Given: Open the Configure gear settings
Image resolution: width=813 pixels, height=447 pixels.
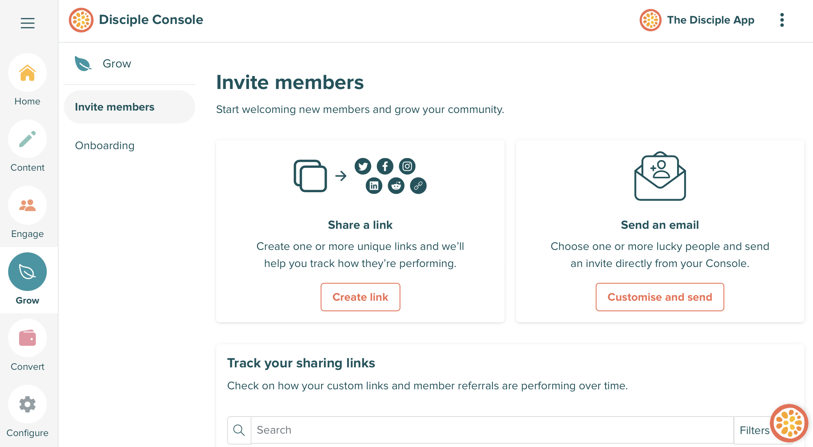Looking at the screenshot, I should pos(27,404).
